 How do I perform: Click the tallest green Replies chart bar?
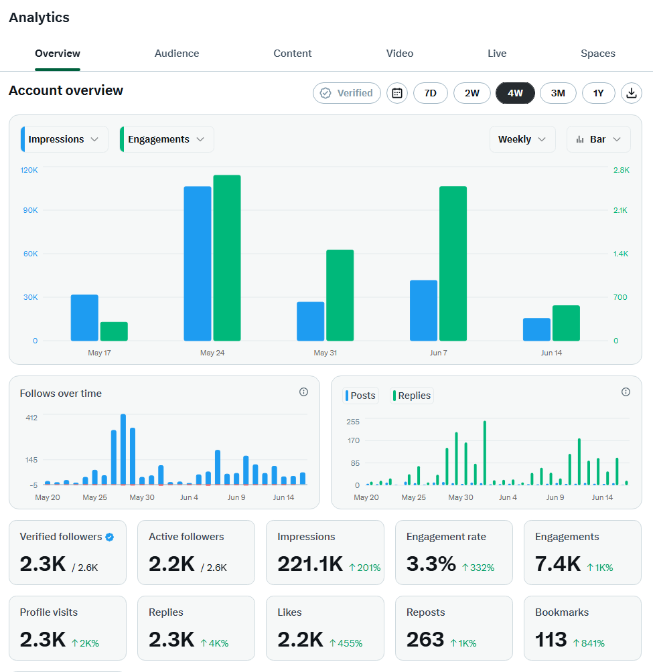(484, 453)
